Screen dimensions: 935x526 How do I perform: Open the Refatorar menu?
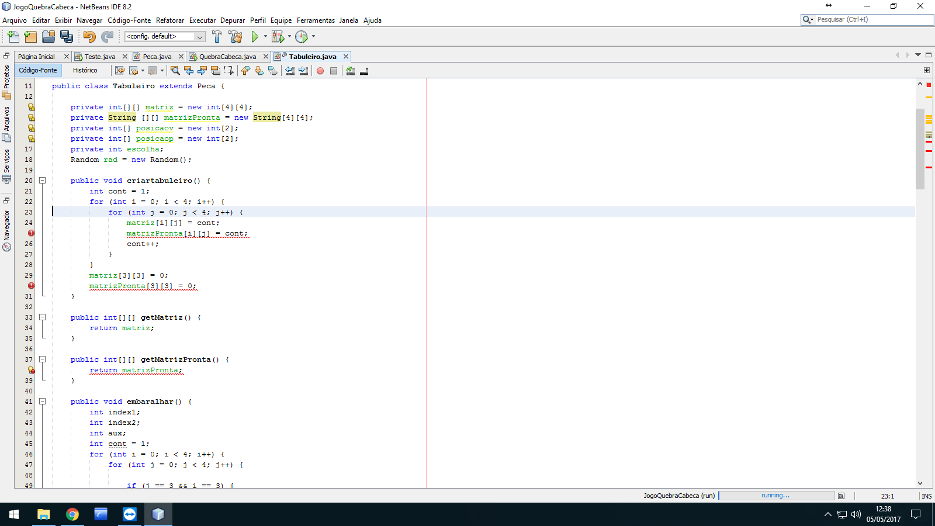click(169, 20)
